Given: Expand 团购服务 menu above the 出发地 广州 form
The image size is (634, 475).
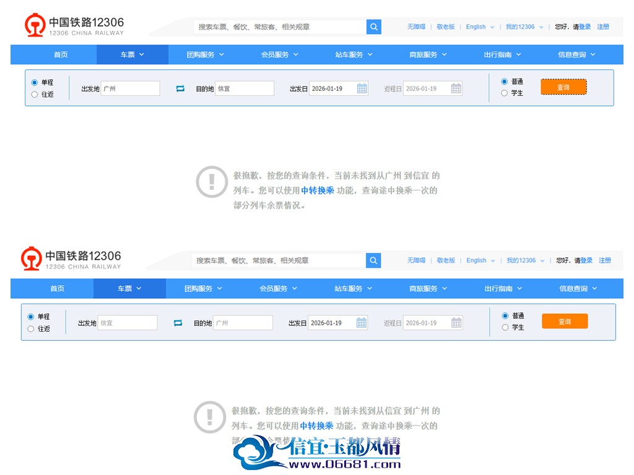Looking at the screenshot, I should coord(205,54).
